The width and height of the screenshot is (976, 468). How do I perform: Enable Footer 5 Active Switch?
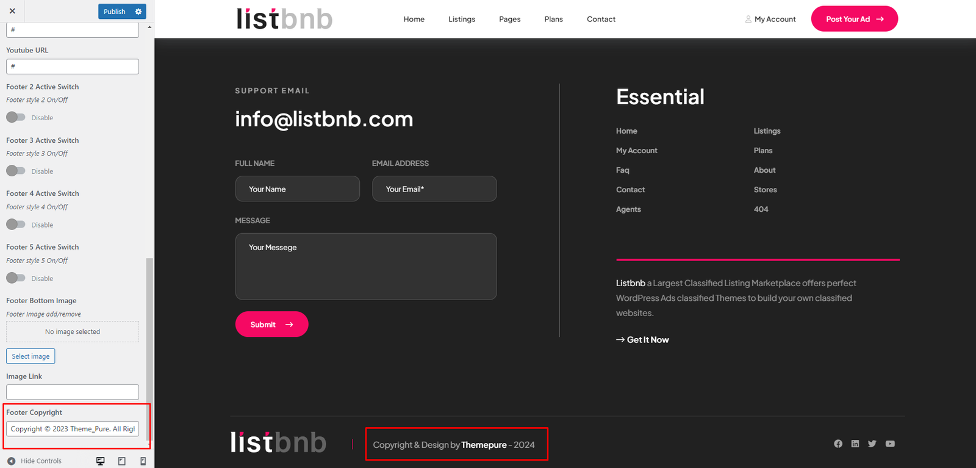(16, 278)
